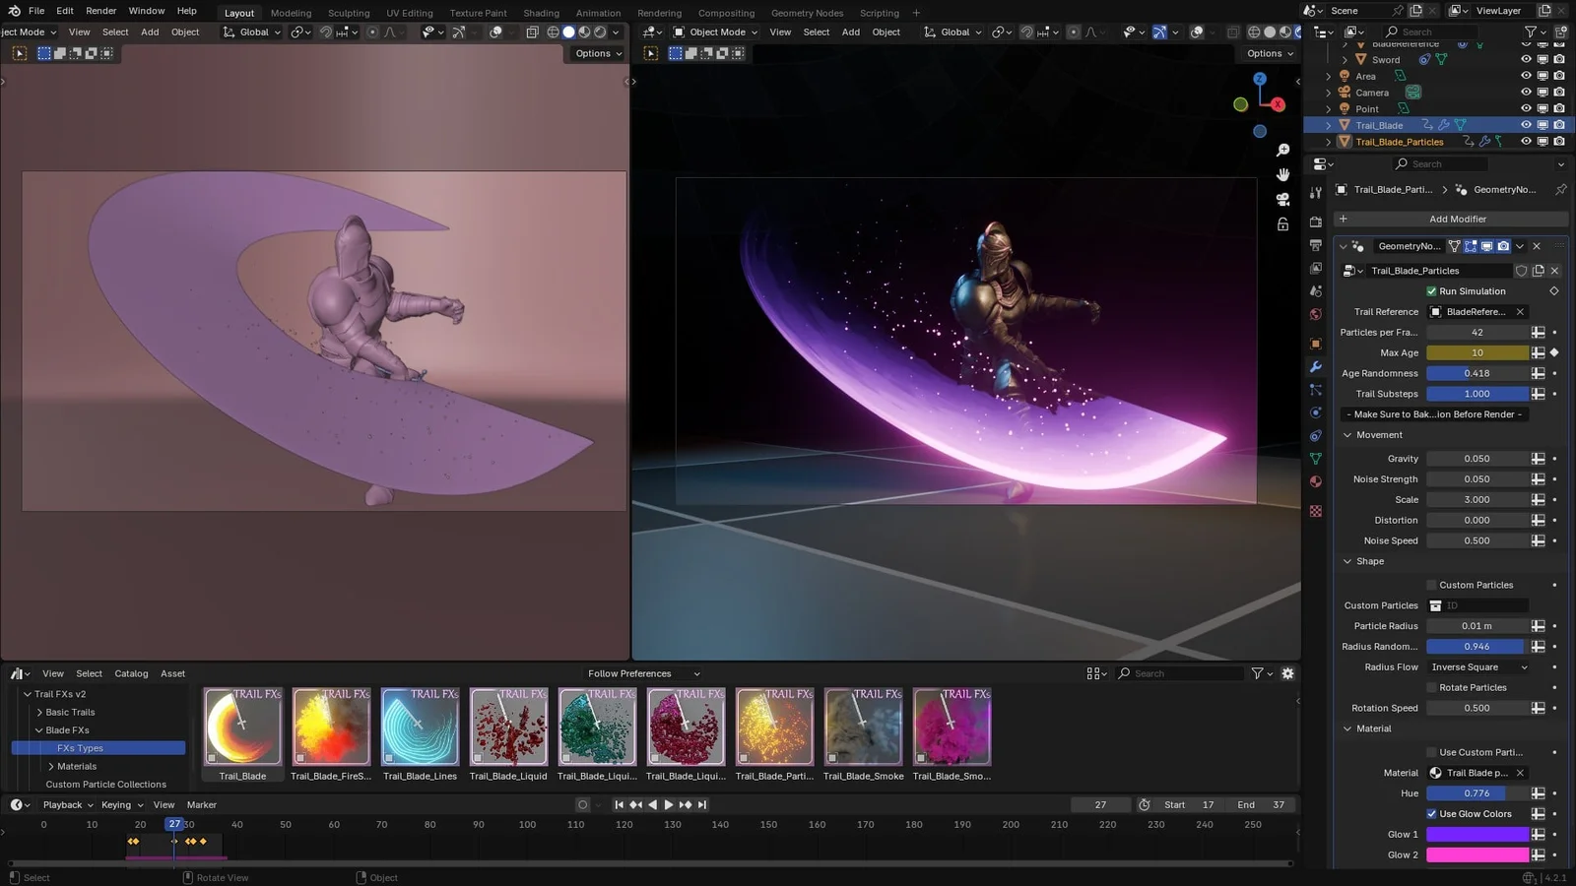This screenshot has height=886, width=1576.
Task: Collapse the Movement section
Action: [x=1347, y=435]
